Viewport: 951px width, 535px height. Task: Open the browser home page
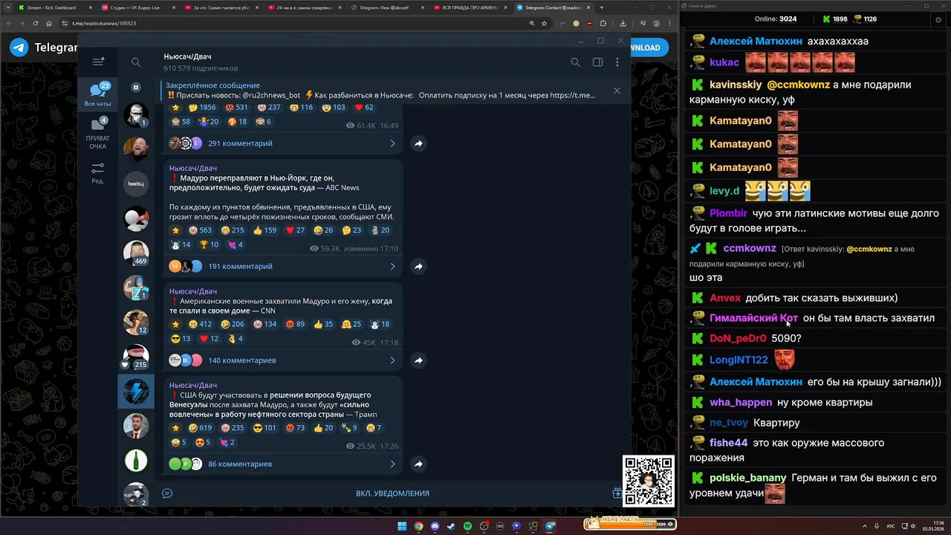click(x=48, y=23)
